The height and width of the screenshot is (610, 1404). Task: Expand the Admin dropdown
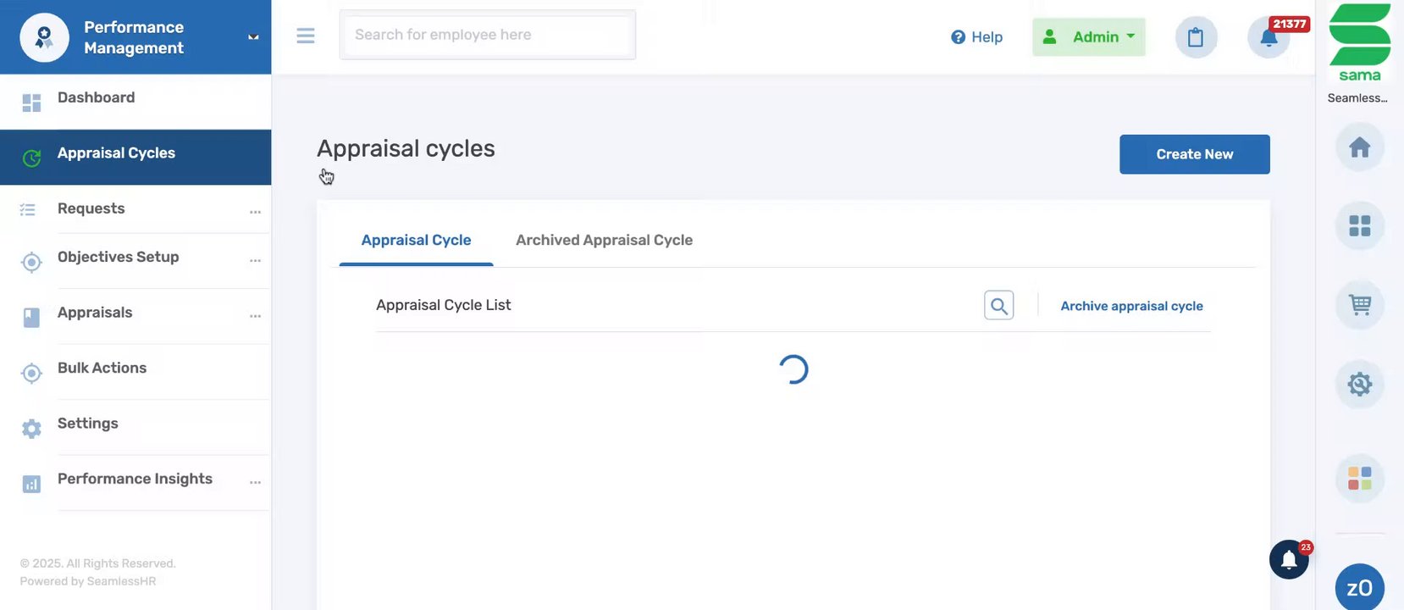1088,37
